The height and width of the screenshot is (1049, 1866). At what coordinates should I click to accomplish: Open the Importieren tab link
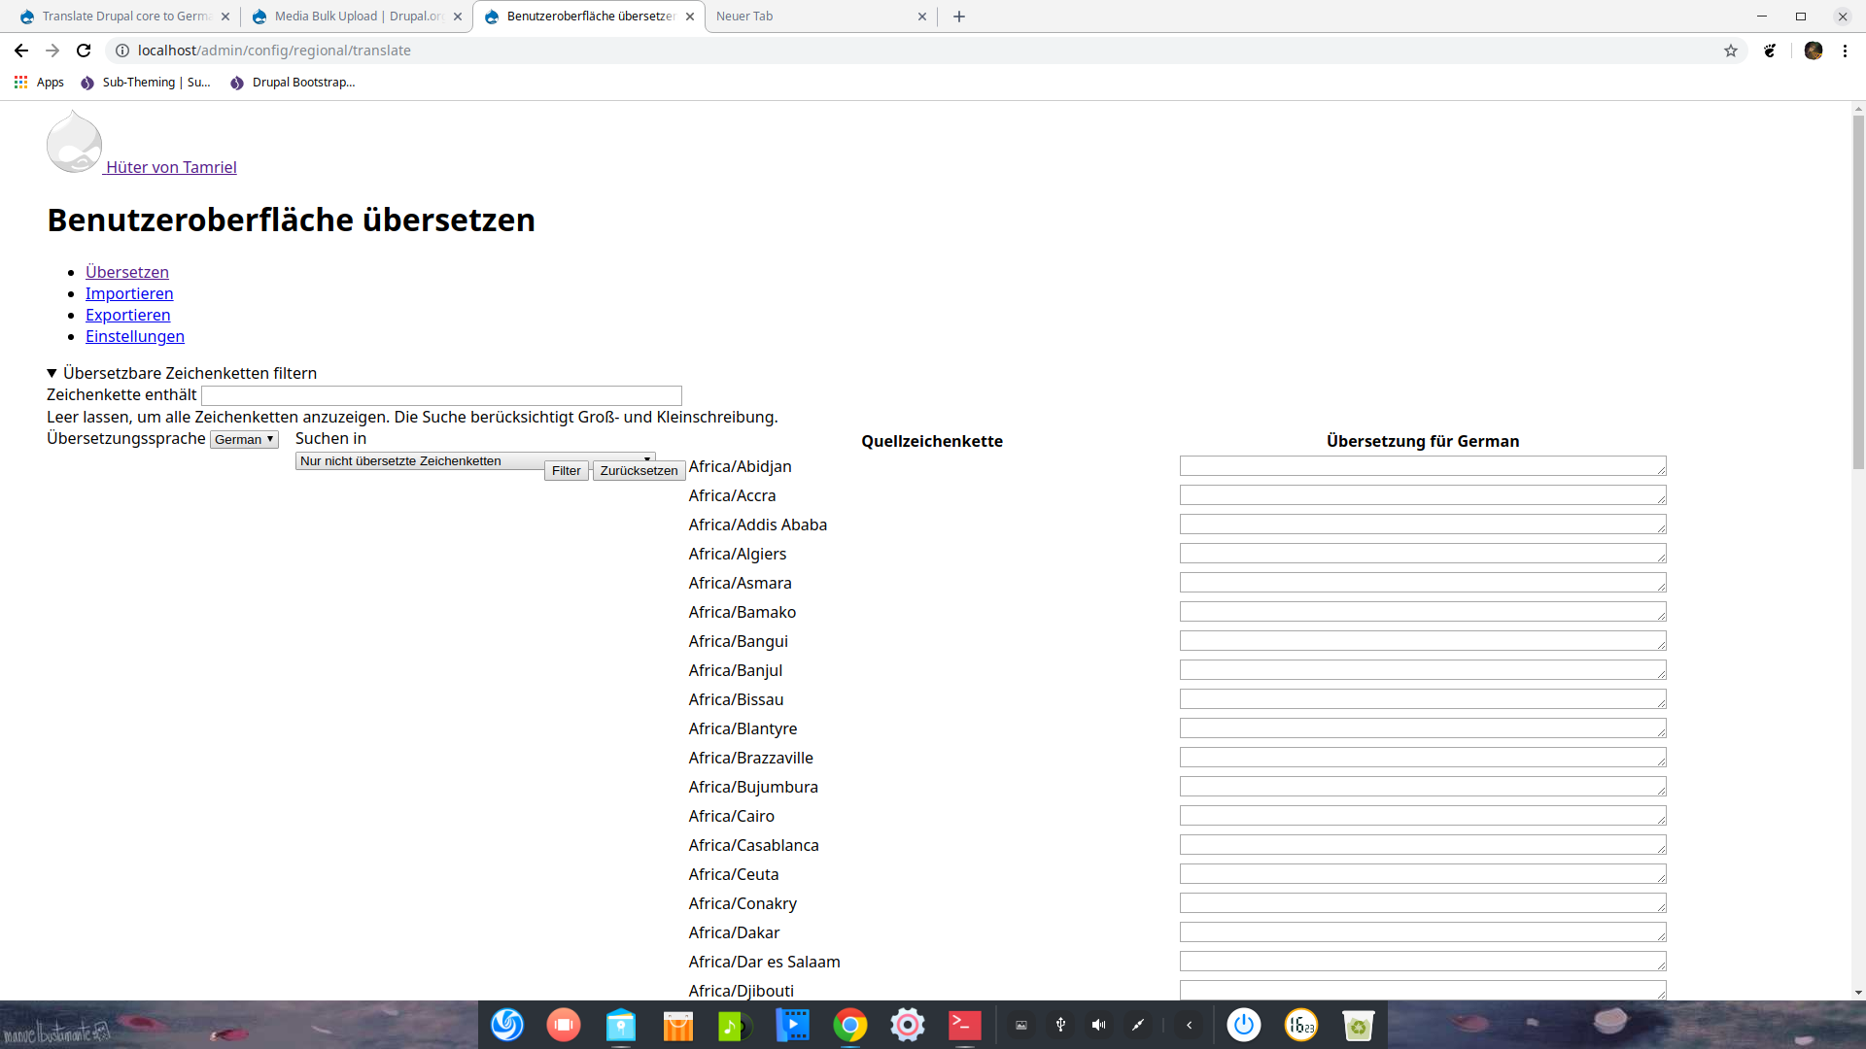pyautogui.click(x=129, y=293)
